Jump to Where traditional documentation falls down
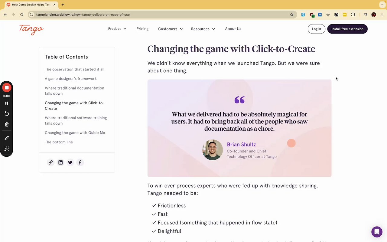The height and width of the screenshot is (242, 387). 75,91
